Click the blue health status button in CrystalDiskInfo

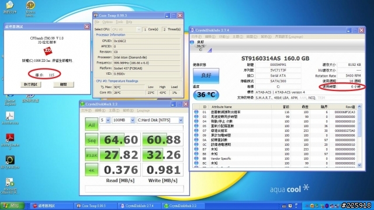click(206, 76)
